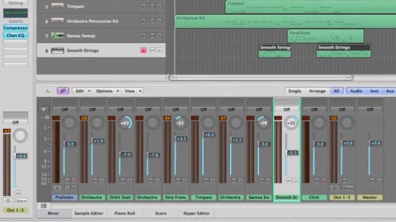
Task: Record-enable the Samoa Sweep track
Action: coord(143,36)
